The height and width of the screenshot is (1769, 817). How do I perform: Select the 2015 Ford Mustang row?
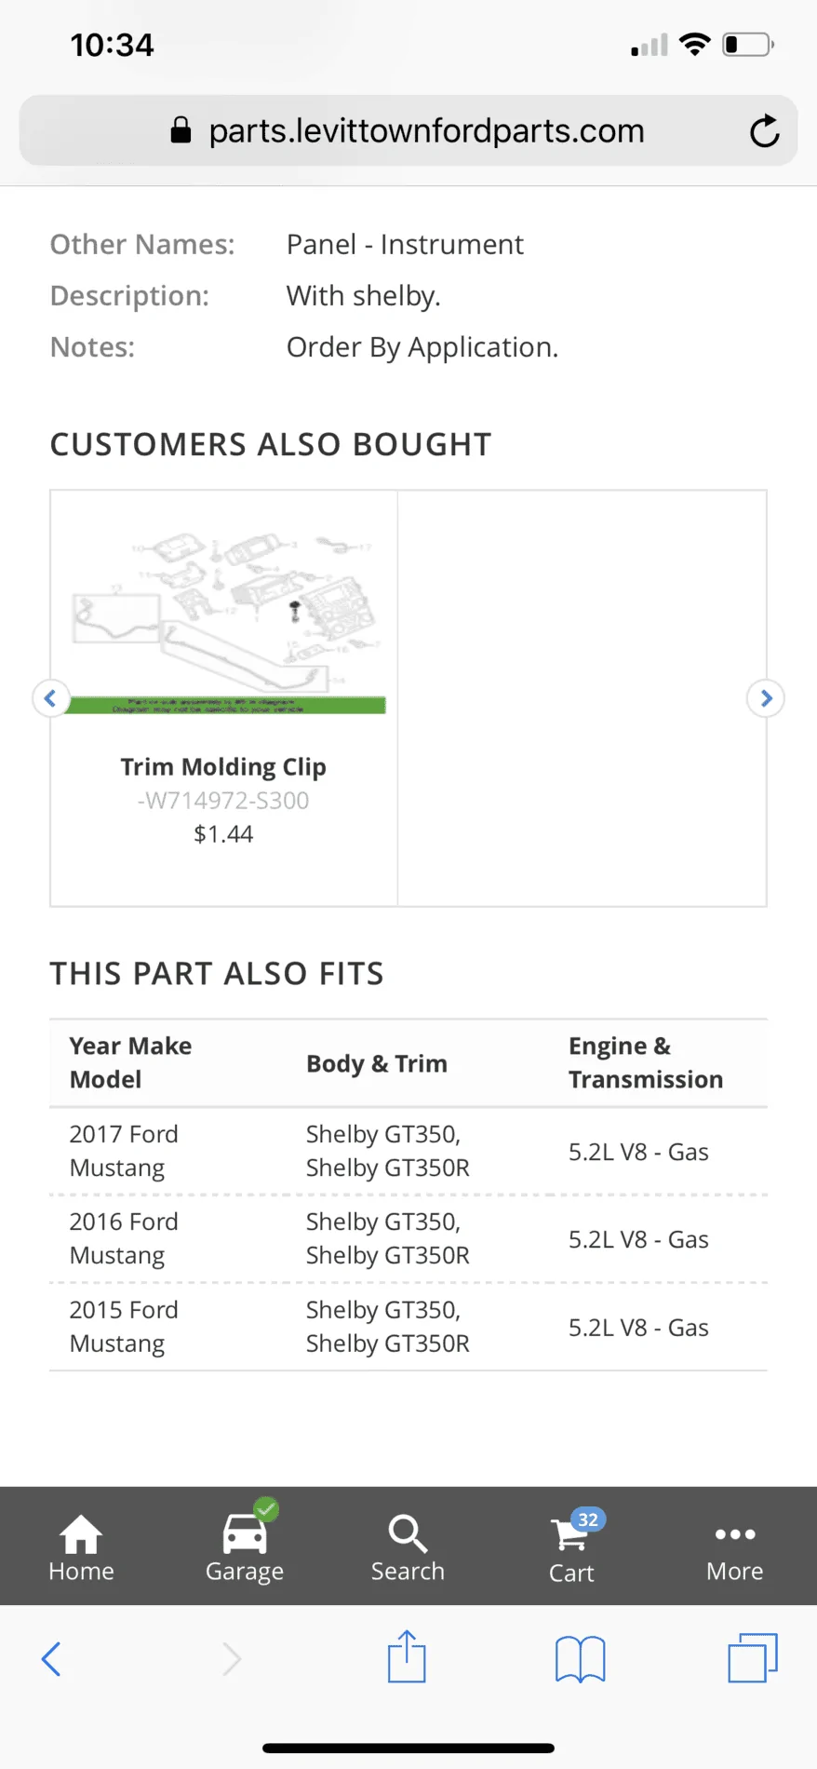[x=408, y=1327]
